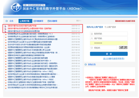The height and width of the screenshot is (98, 139).
Task: Open 资本项目信息系统企业和事务所操作手册
Action: 34,85
